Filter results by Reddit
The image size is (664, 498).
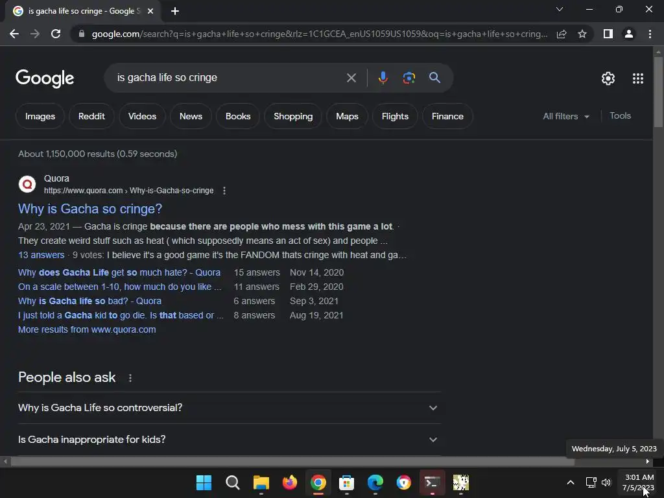pos(91,116)
